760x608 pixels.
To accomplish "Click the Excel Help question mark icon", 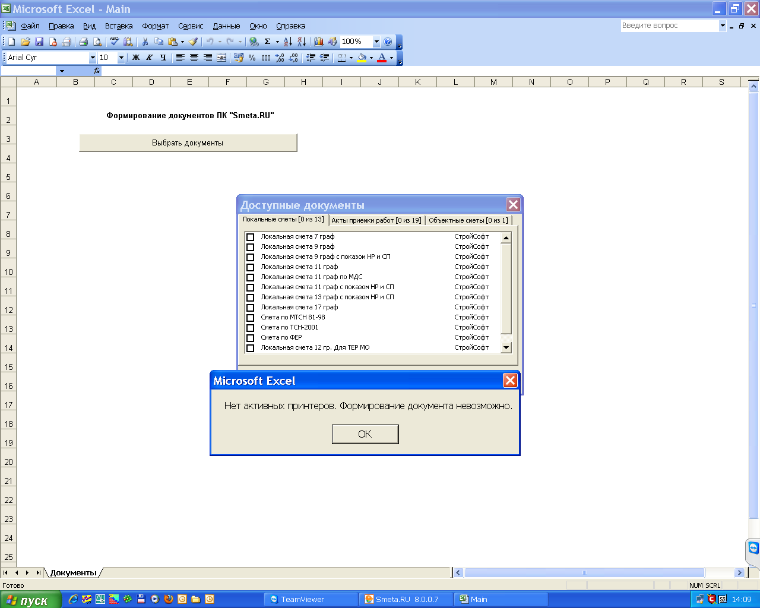I will point(388,42).
